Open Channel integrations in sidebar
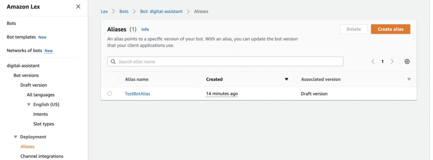 (x=42, y=156)
